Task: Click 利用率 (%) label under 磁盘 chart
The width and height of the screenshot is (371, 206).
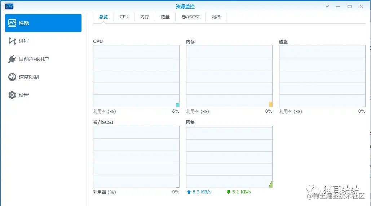Action: pos(290,111)
